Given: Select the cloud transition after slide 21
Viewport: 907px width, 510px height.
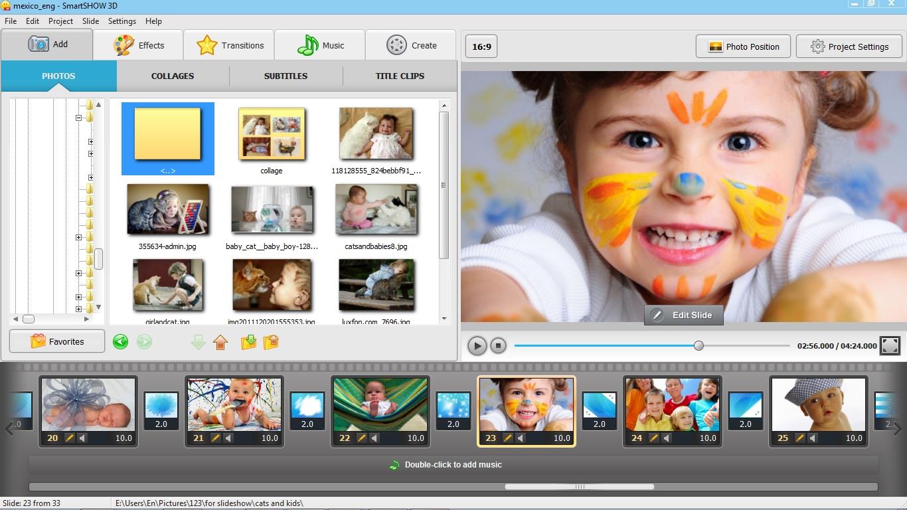Looking at the screenshot, I should [x=307, y=411].
